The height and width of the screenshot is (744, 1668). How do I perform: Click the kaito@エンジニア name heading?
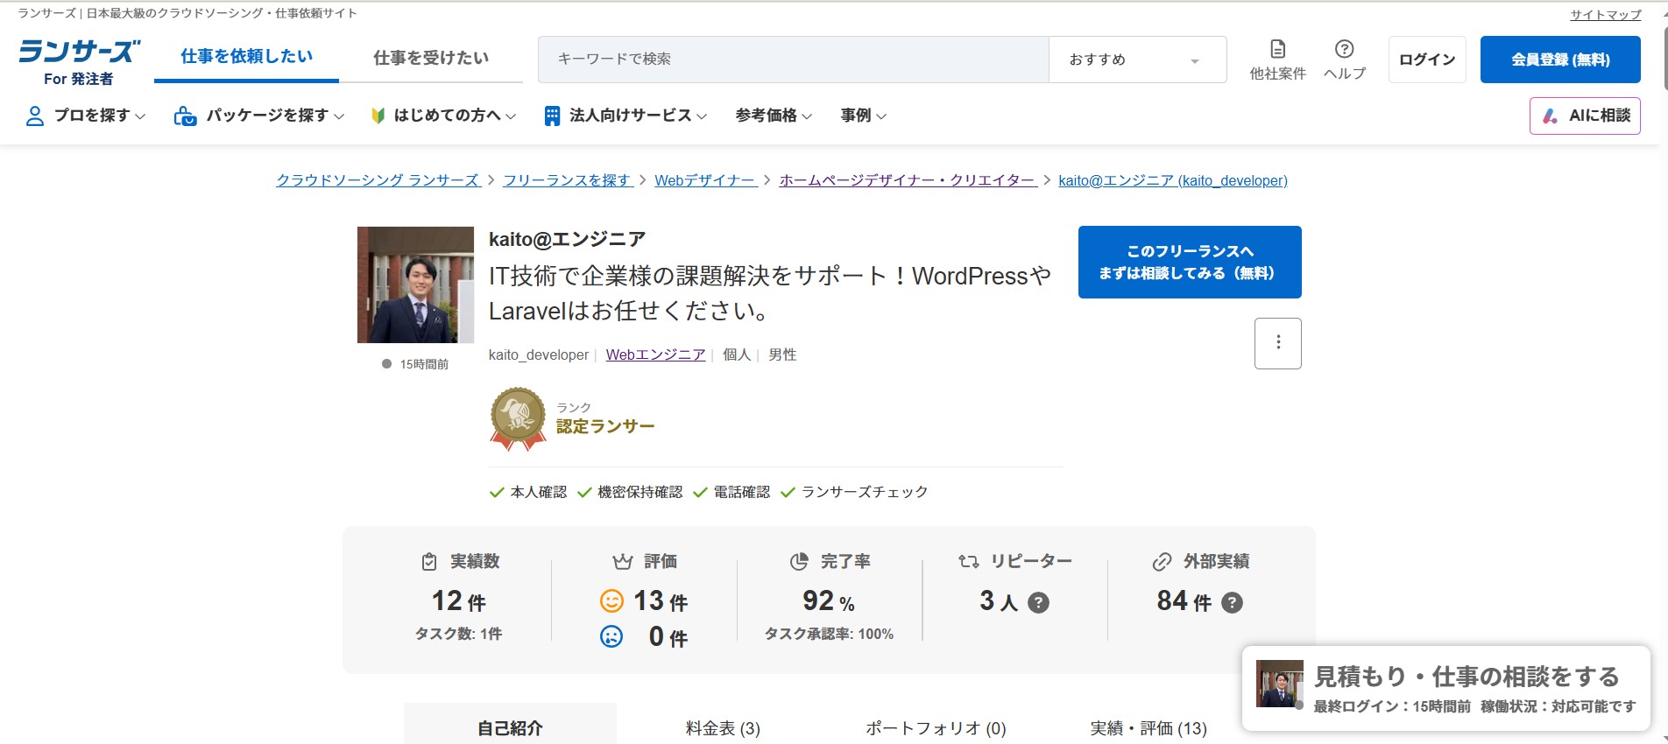pos(567,239)
